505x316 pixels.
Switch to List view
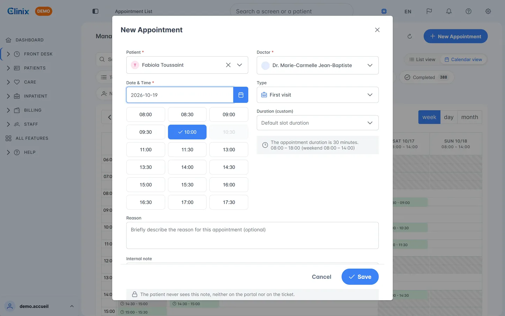tap(422, 59)
